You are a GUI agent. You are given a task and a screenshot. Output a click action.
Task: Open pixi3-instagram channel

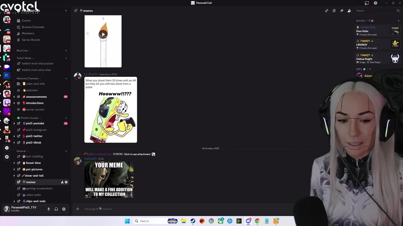coord(42,130)
